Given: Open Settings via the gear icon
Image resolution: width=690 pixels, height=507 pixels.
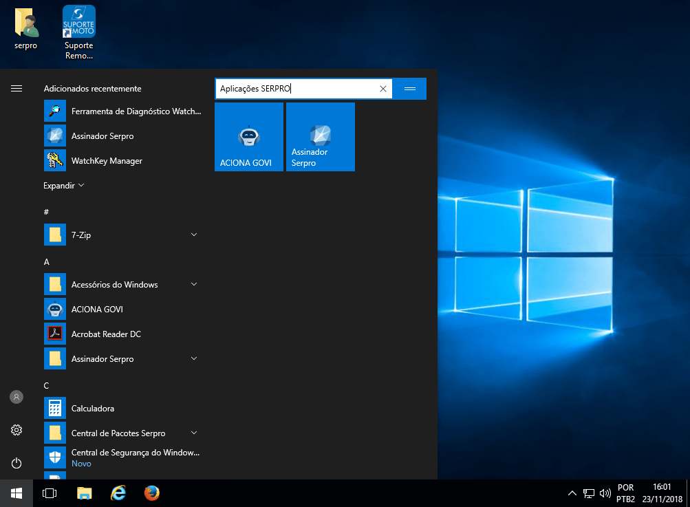Looking at the screenshot, I should [17, 430].
